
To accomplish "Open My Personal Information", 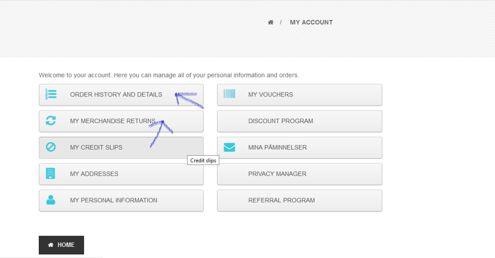I will tap(121, 200).
